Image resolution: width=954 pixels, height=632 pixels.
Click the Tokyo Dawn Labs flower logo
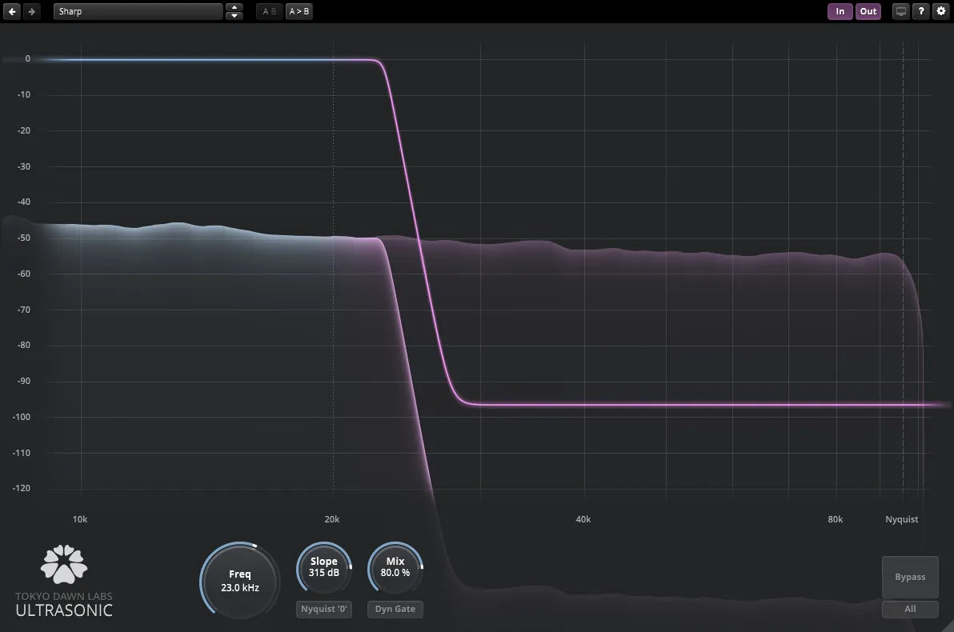63,564
